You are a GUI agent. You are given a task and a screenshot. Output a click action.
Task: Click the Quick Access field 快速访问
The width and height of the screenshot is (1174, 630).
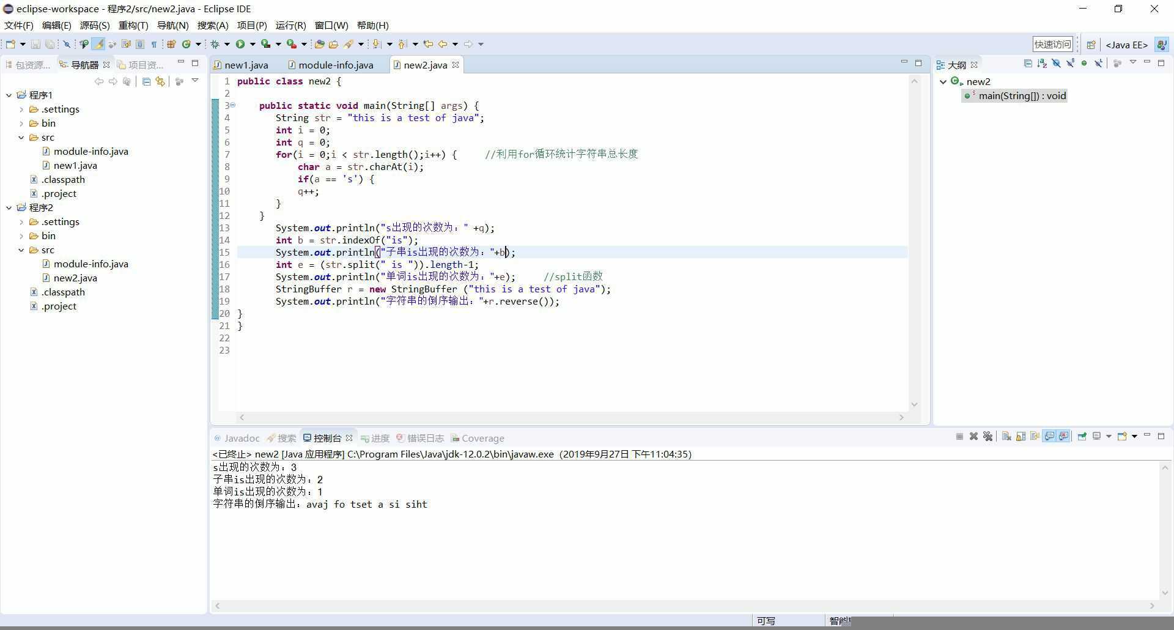point(1053,44)
